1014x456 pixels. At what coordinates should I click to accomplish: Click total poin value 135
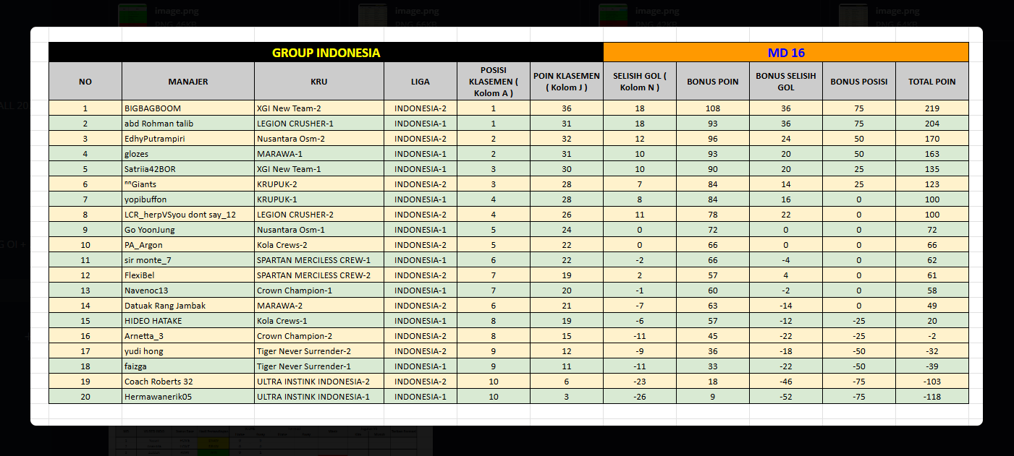(x=932, y=169)
